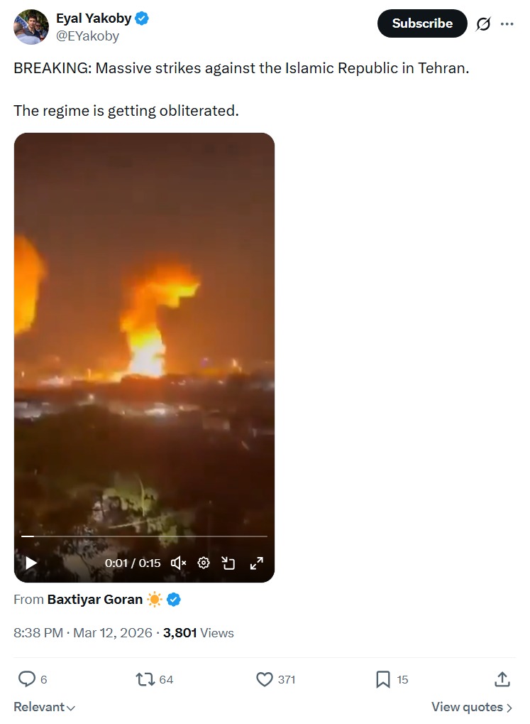Play the video
Screen dimensions: 530x724
[31, 563]
